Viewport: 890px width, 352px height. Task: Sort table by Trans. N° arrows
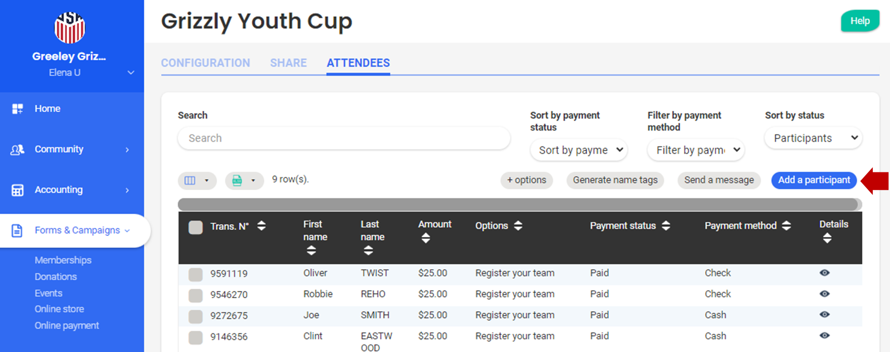point(261,226)
